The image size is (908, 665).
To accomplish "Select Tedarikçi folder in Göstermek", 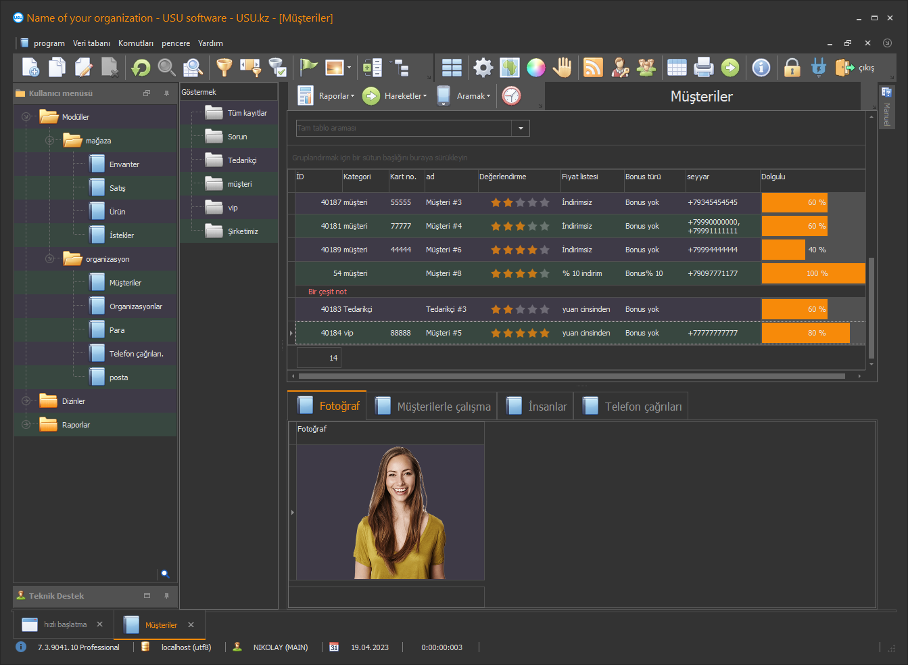I will (x=241, y=160).
